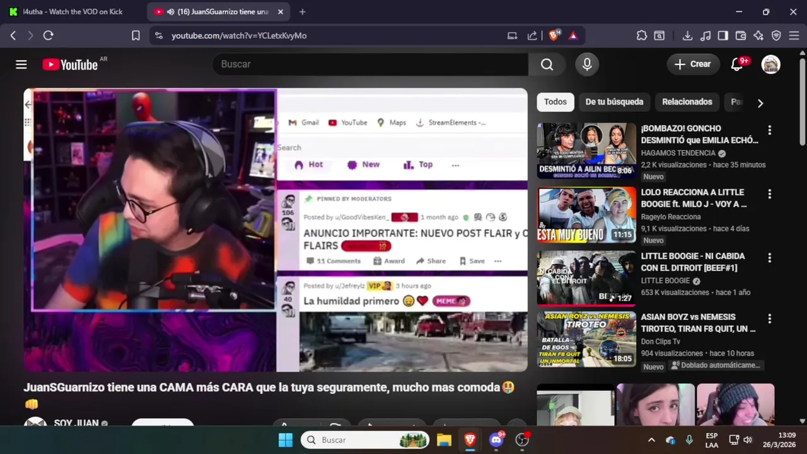Open Brave VPN shield icon
Screen dimensions: 807x454
coord(776,36)
